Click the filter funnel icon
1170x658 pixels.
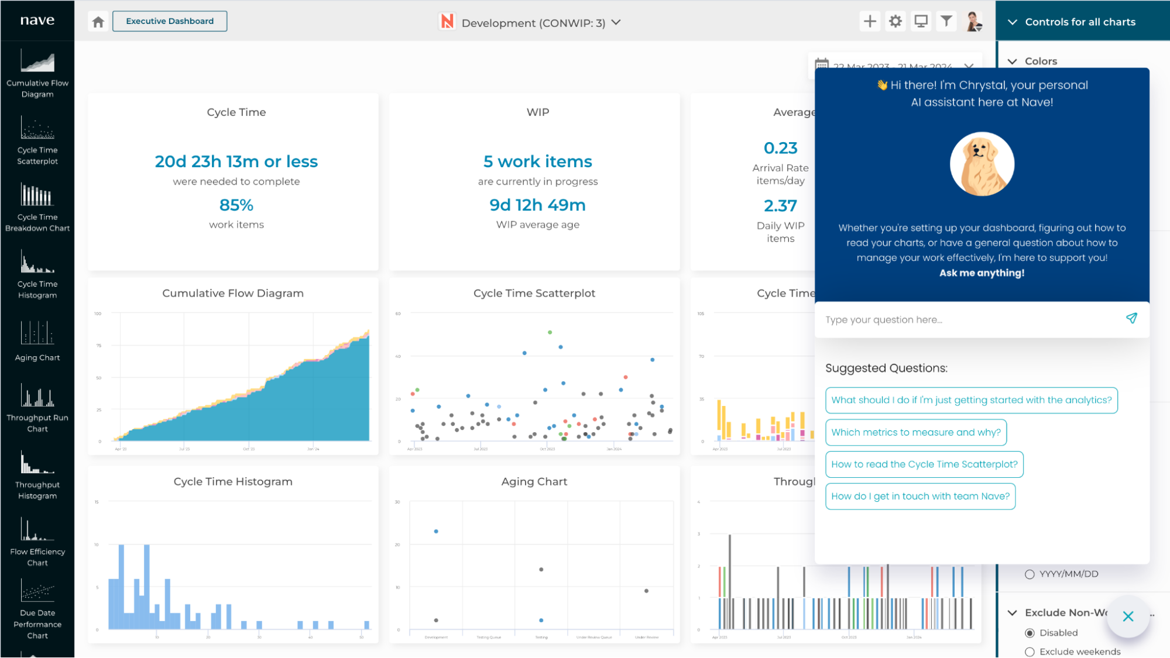946,22
